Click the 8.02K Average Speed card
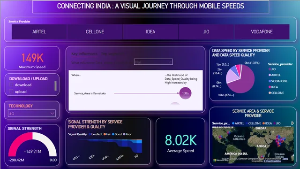Image resolution: width=300 pixels, height=169 pixels. tap(180, 141)
